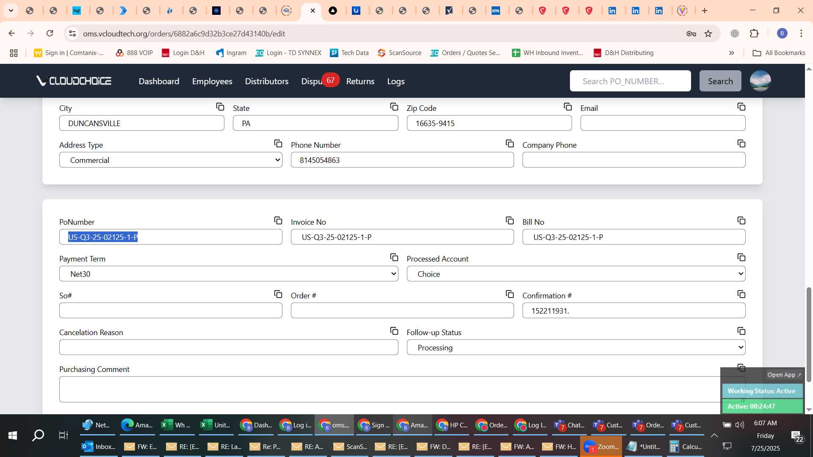Image resolution: width=813 pixels, height=457 pixels.
Task: Show hidden system tray icons
Action: [x=714, y=435]
